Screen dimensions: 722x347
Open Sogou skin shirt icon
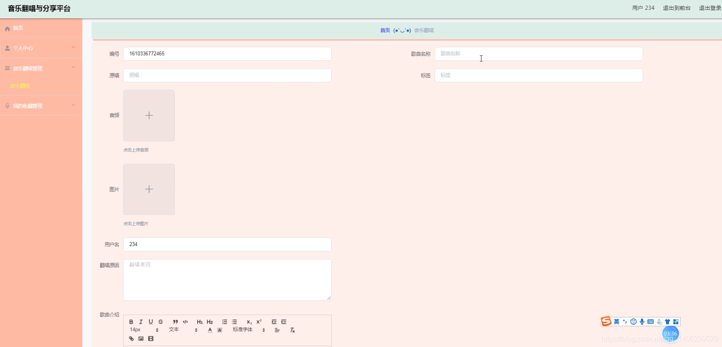[667, 322]
